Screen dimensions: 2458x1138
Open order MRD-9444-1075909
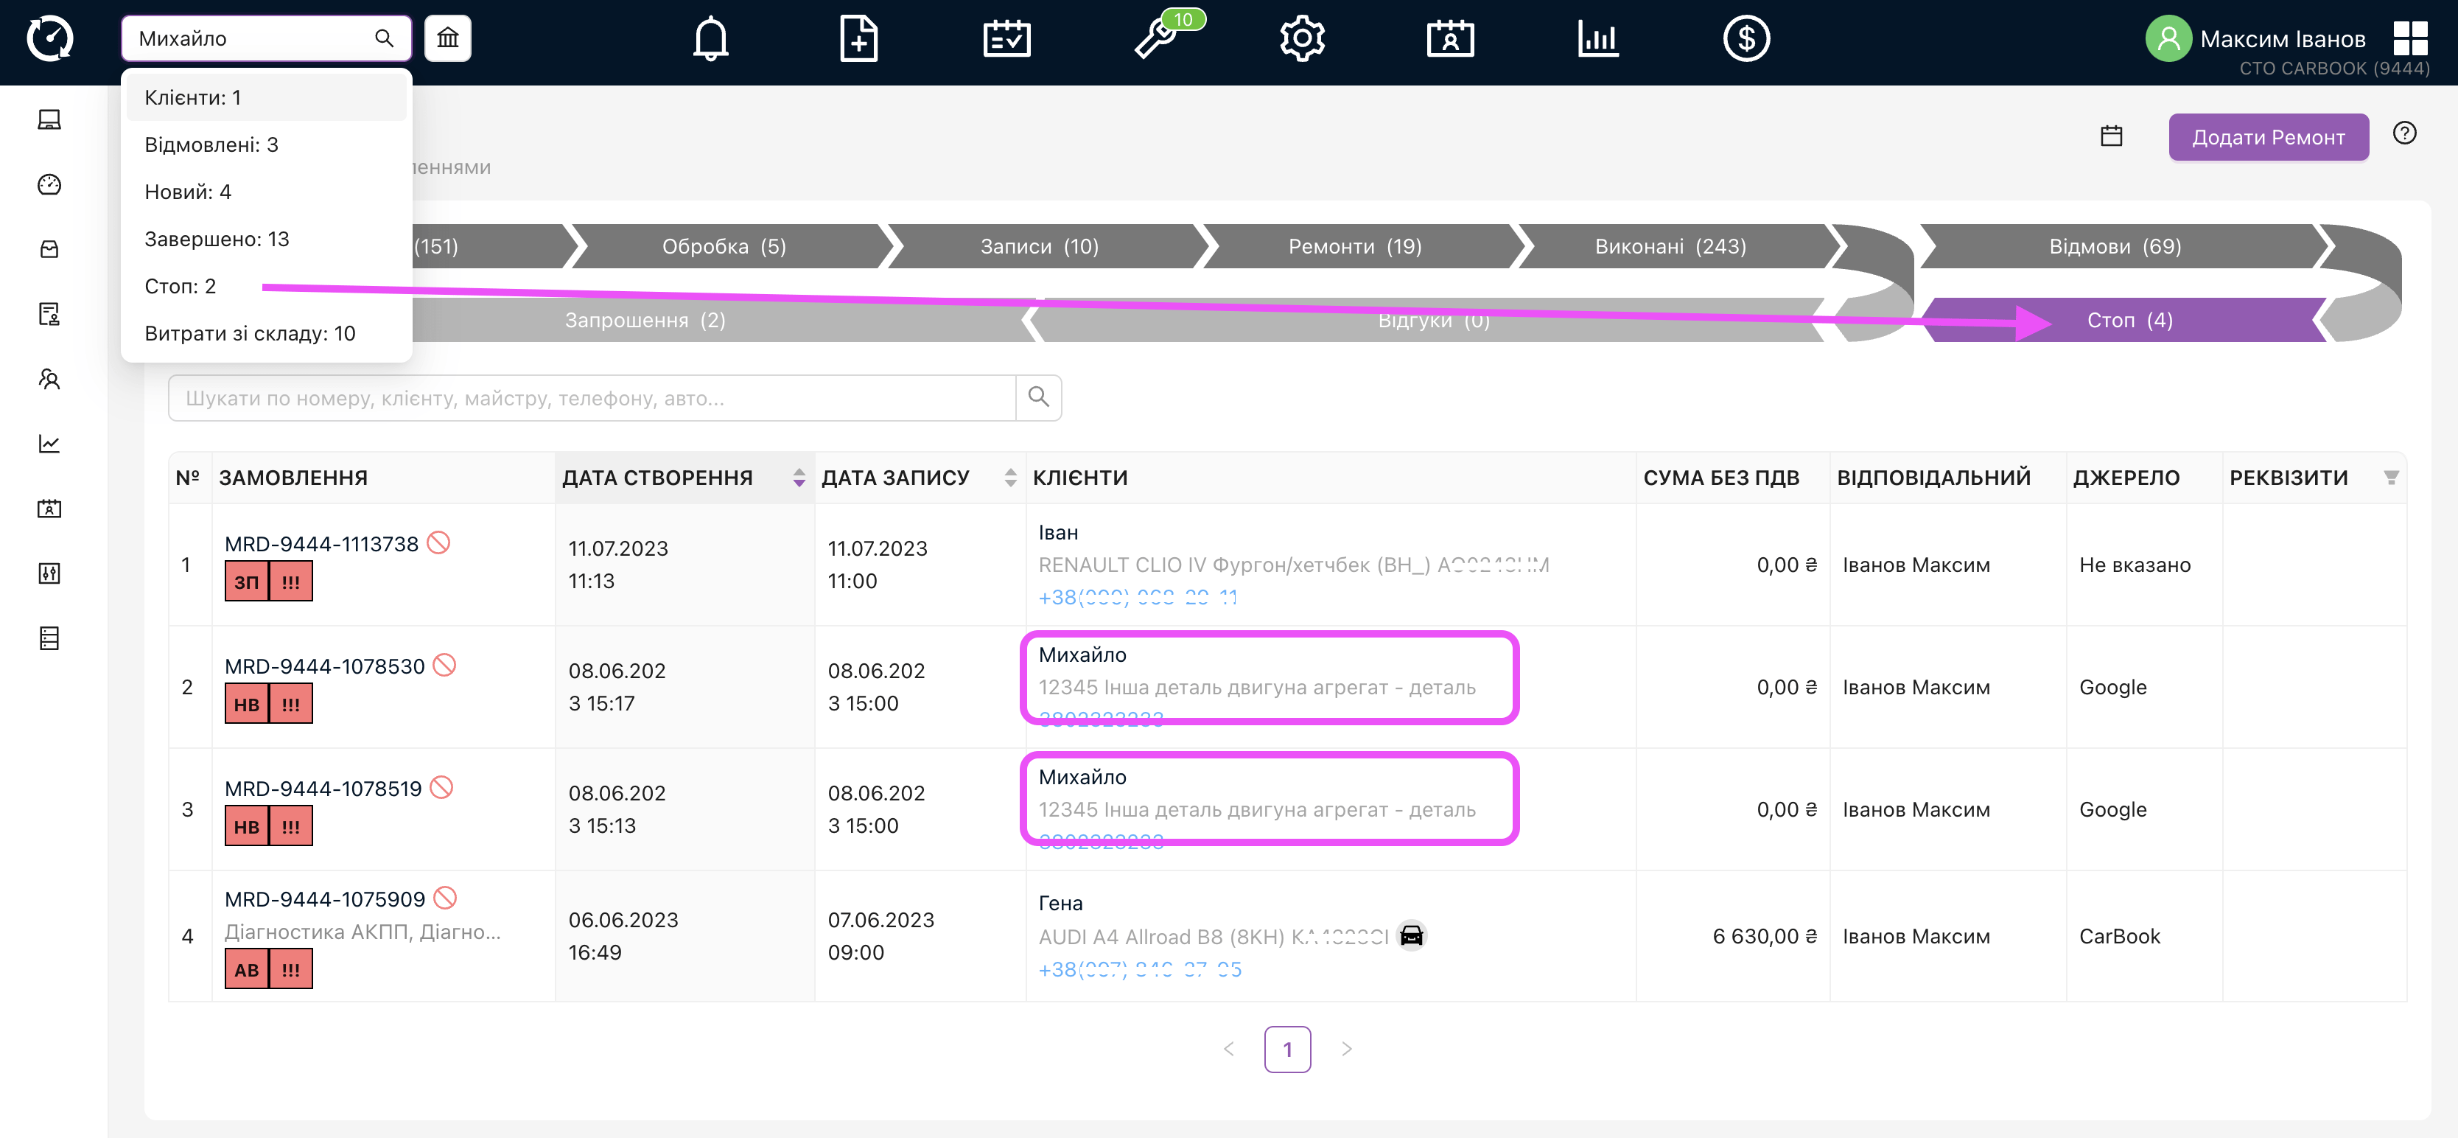point(324,899)
